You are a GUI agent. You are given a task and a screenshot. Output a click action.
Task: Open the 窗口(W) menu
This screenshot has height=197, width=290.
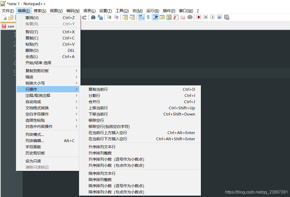186,11
